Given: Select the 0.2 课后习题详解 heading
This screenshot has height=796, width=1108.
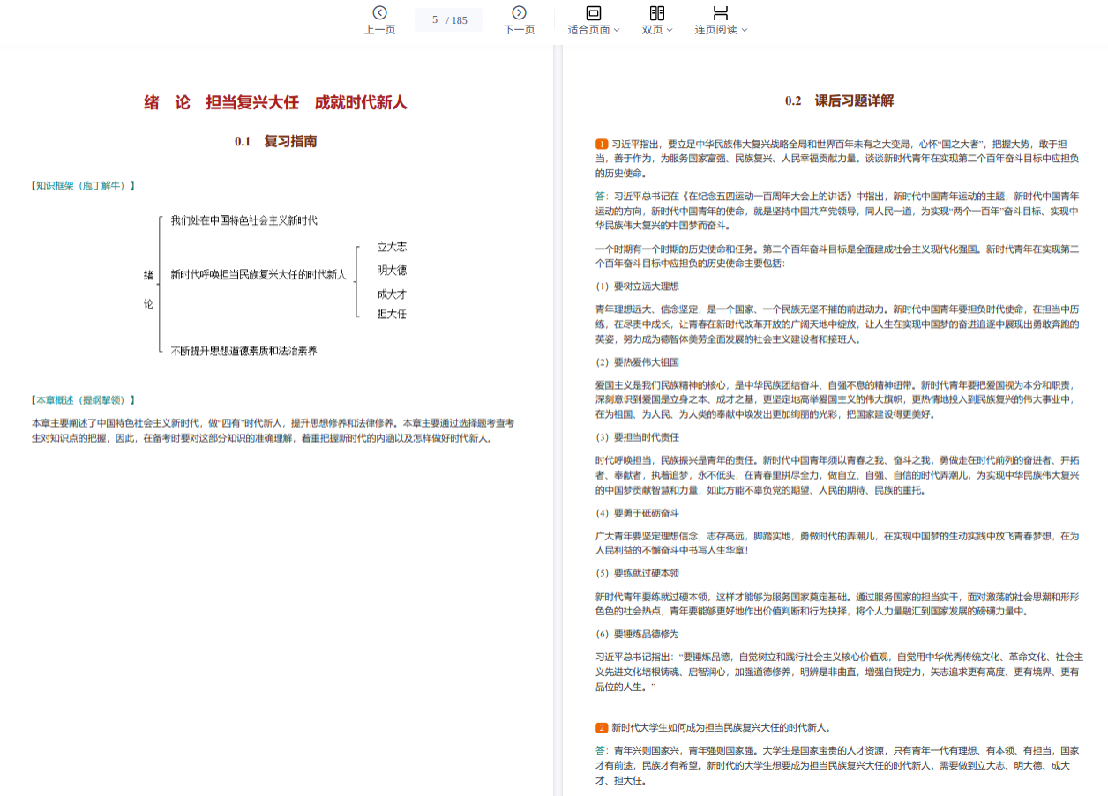Looking at the screenshot, I should coord(839,100).
